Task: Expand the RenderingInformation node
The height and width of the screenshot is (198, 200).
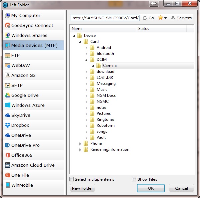Action: pyautogui.click(x=80, y=150)
